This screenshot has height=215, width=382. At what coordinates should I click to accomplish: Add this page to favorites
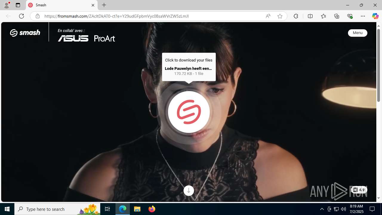coord(280,16)
